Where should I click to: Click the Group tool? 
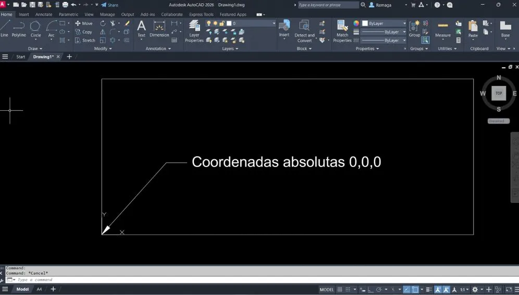[414, 29]
